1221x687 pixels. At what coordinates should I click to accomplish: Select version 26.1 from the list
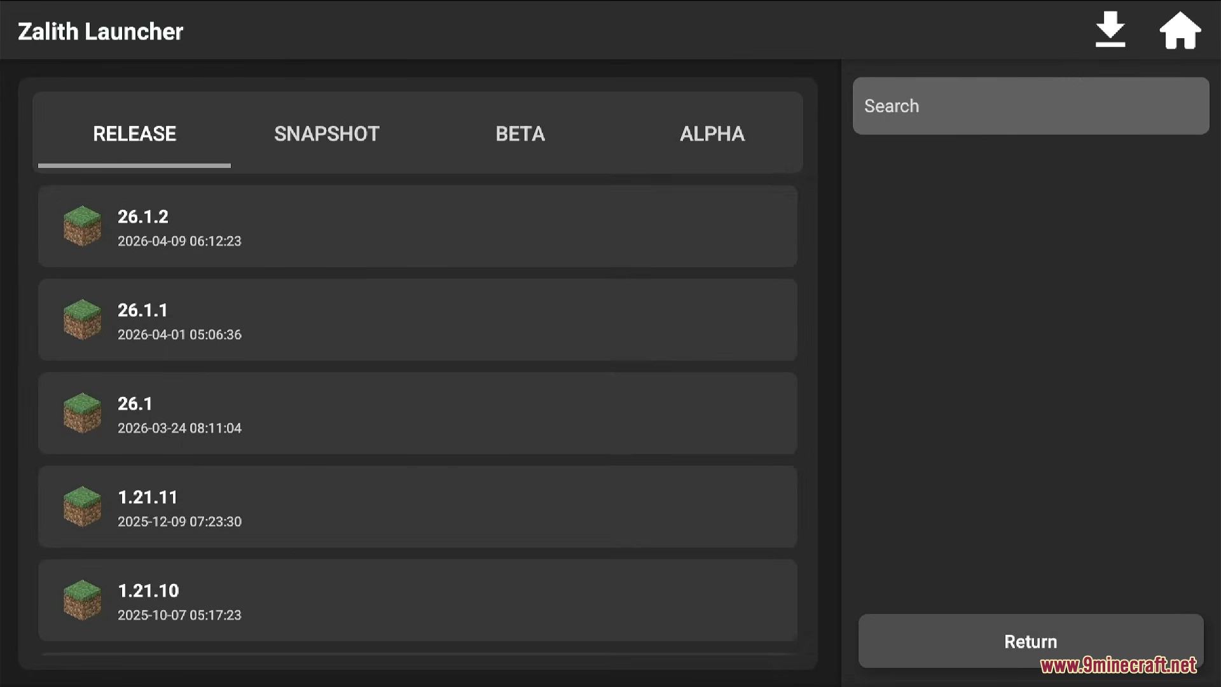click(417, 413)
